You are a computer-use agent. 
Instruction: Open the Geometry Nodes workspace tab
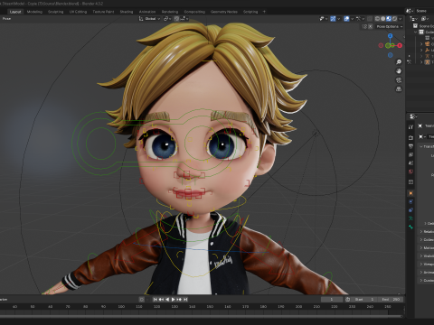224,12
